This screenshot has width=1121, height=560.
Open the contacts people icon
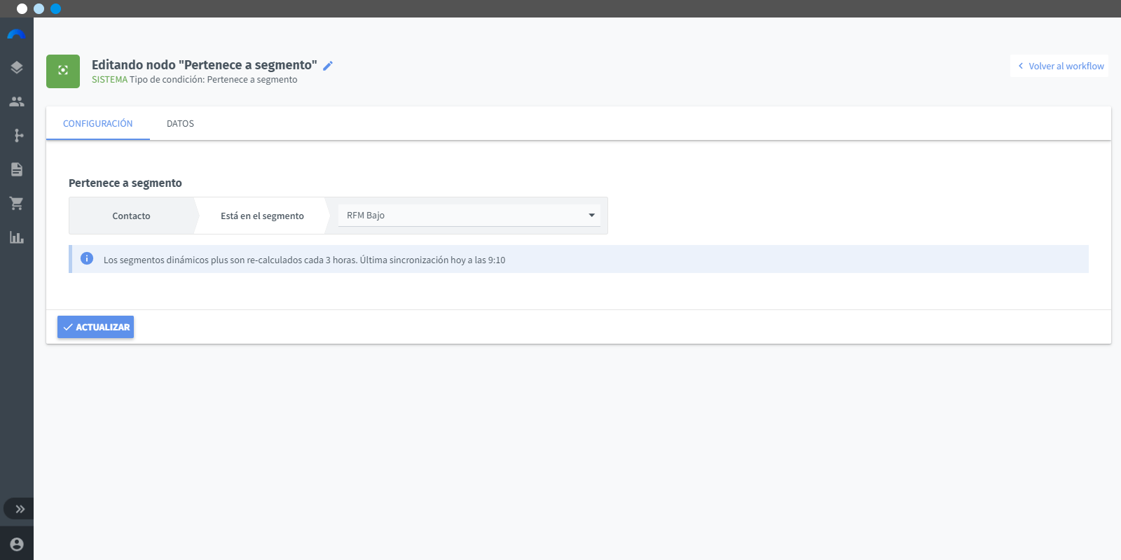(17, 101)
